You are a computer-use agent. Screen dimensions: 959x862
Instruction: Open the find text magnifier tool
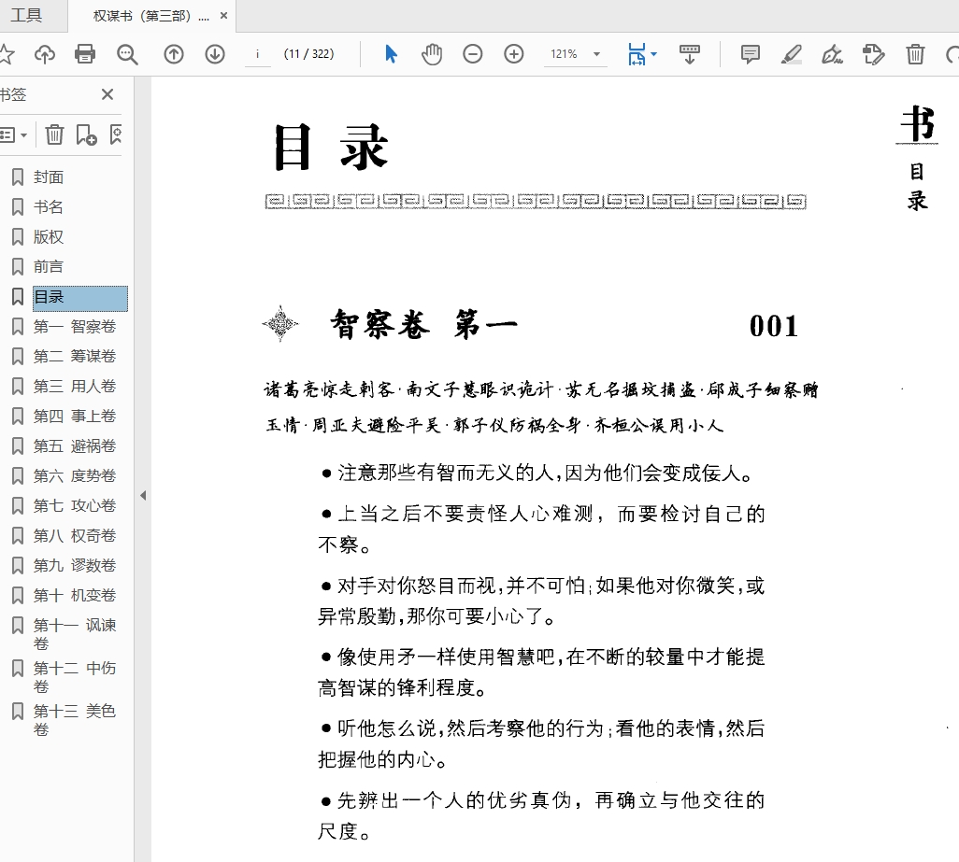coord(127,54)
